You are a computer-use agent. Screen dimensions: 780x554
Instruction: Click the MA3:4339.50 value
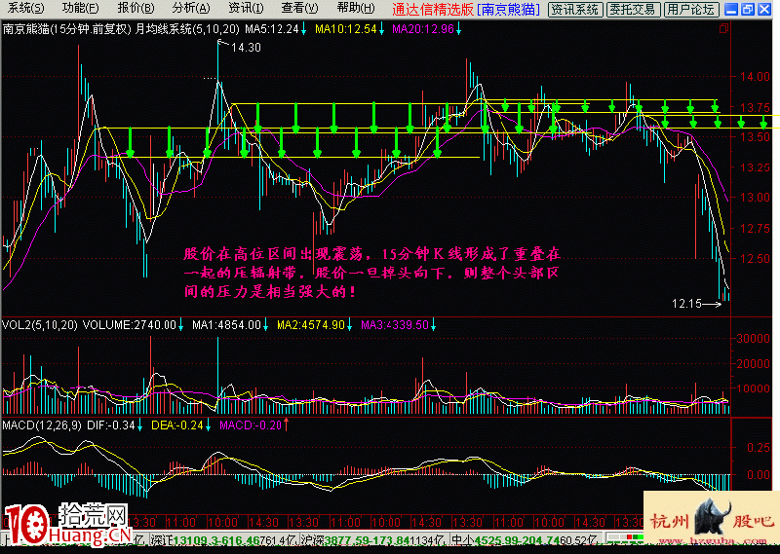point(395,325)
